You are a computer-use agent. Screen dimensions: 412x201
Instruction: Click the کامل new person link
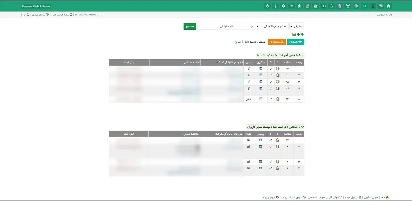click(247, 42)
